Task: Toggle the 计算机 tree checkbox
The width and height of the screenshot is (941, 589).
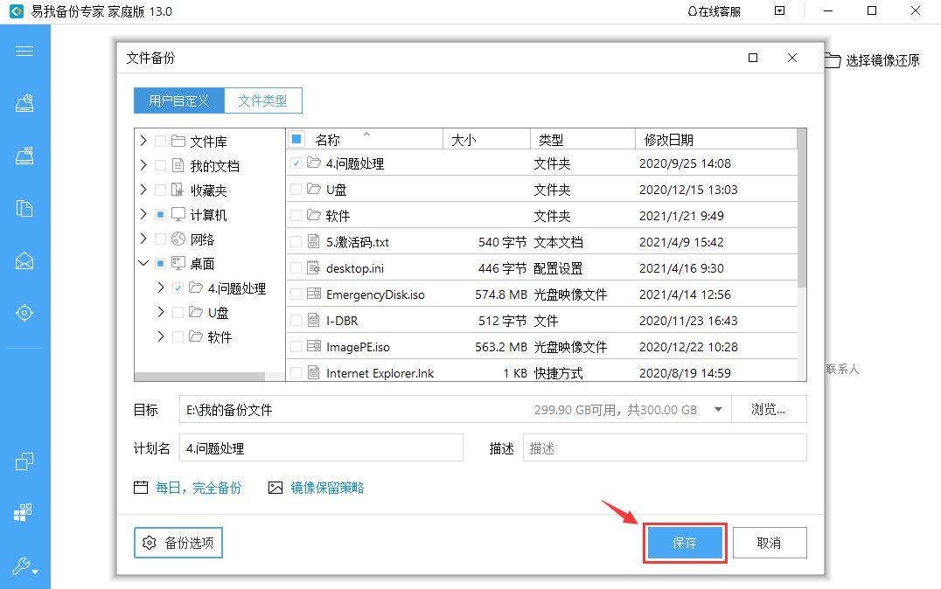Action: [x=160, y=214]
